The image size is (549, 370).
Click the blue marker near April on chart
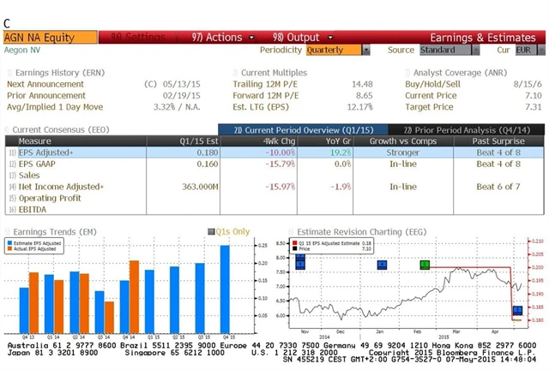[x=517, y=310]
